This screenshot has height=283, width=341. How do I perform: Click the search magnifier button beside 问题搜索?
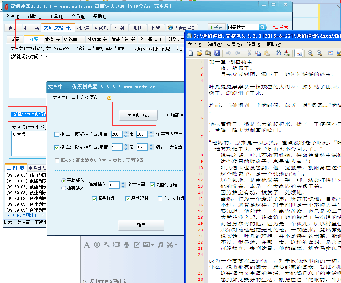click(263, 27)
